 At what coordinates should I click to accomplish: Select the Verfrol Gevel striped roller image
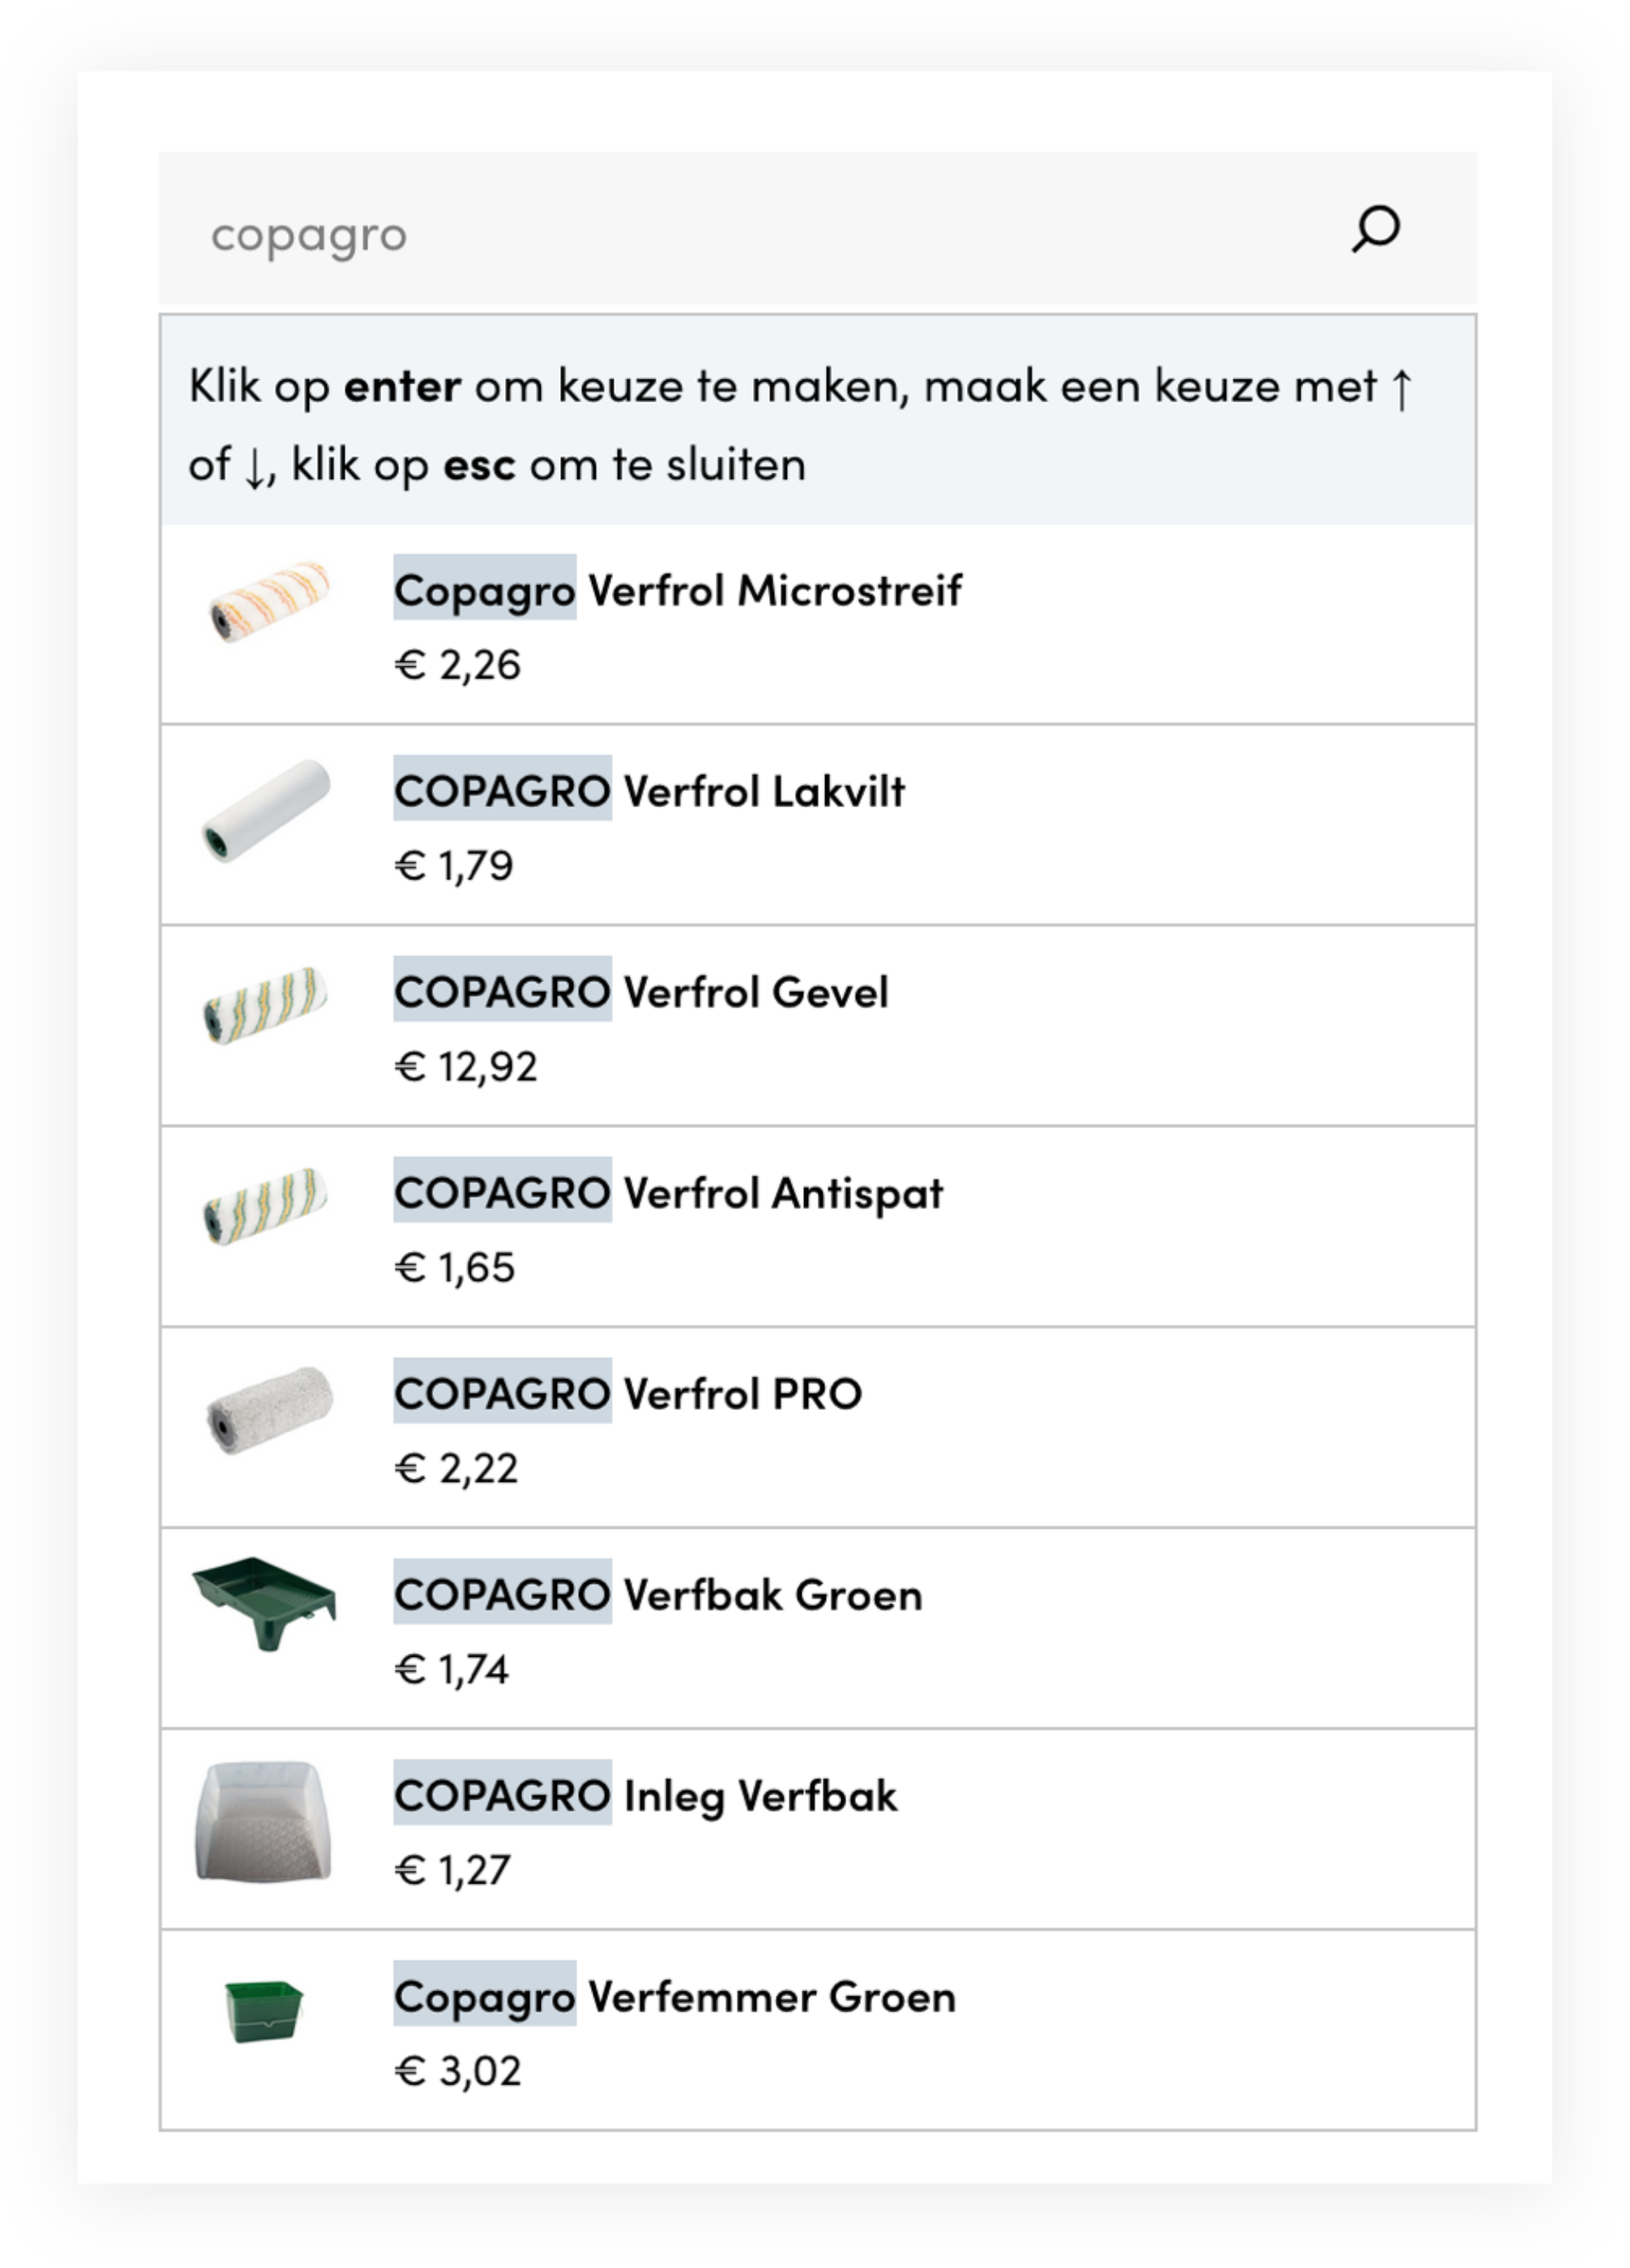[x=265, y=1004]
